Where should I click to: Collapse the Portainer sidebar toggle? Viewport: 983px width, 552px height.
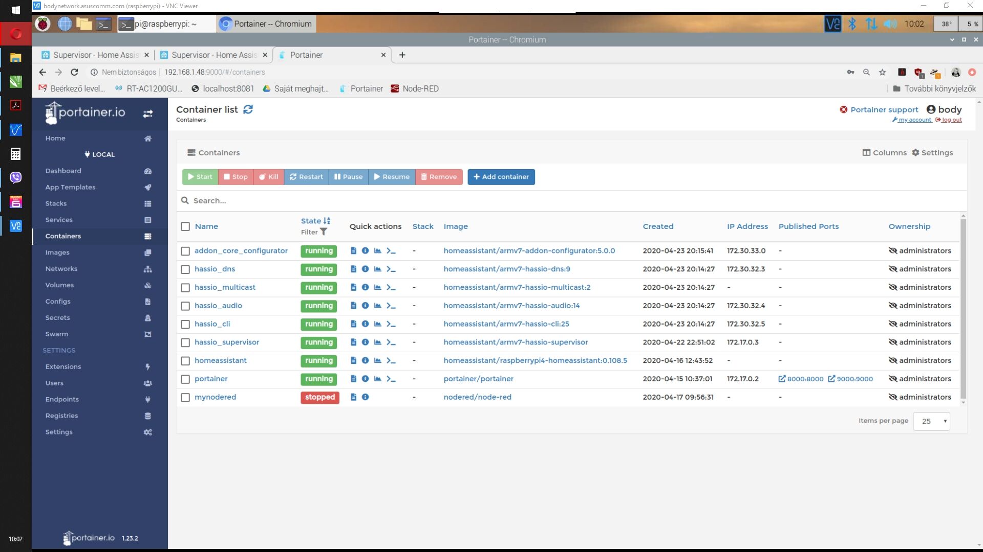click(x=147, y=113)
